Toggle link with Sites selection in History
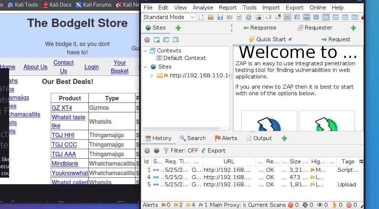The image size is (379, 209). [x=157, y=151]
